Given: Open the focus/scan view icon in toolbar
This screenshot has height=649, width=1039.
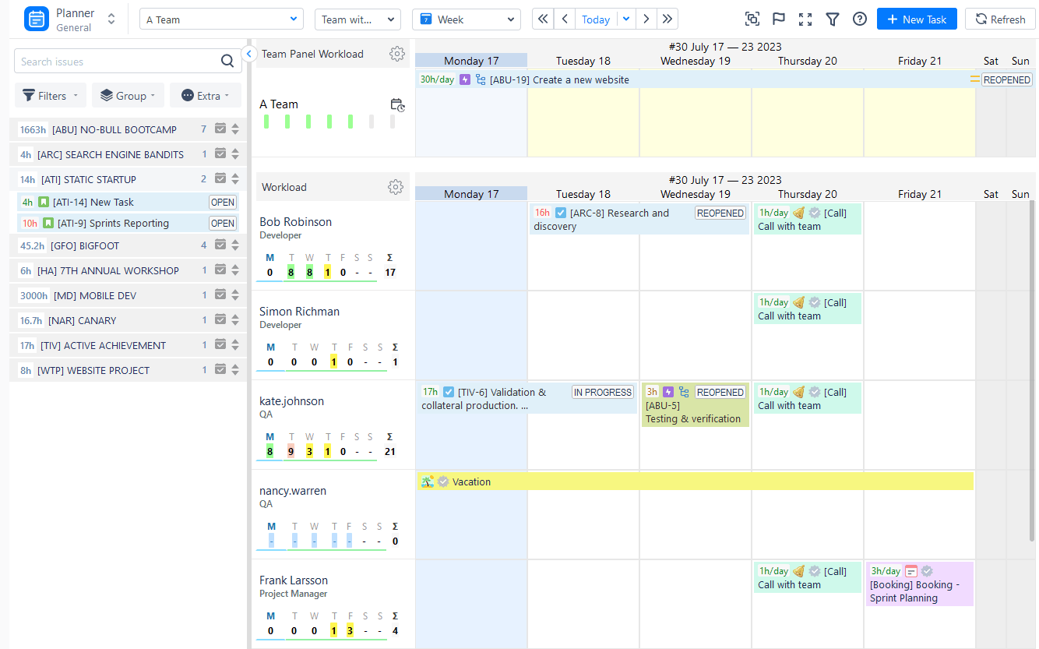Looking at the screenshot, I should coord(752,19).
